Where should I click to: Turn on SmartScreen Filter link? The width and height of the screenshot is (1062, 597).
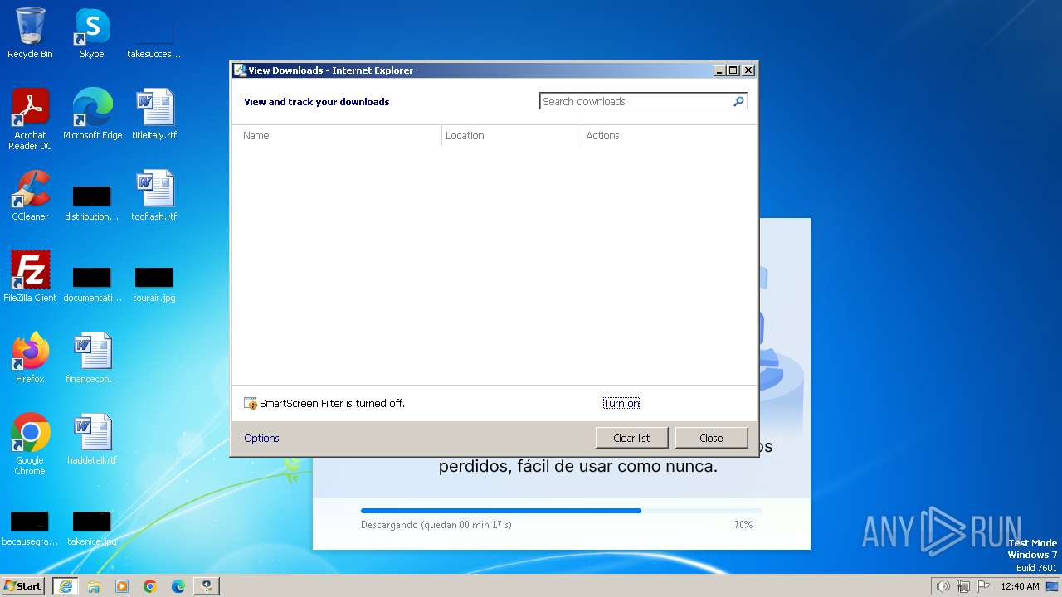tap(621, 403)
